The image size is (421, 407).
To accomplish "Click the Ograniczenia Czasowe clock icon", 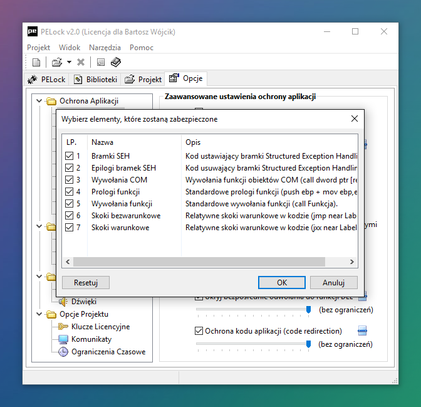I will (x=63, y=352).
